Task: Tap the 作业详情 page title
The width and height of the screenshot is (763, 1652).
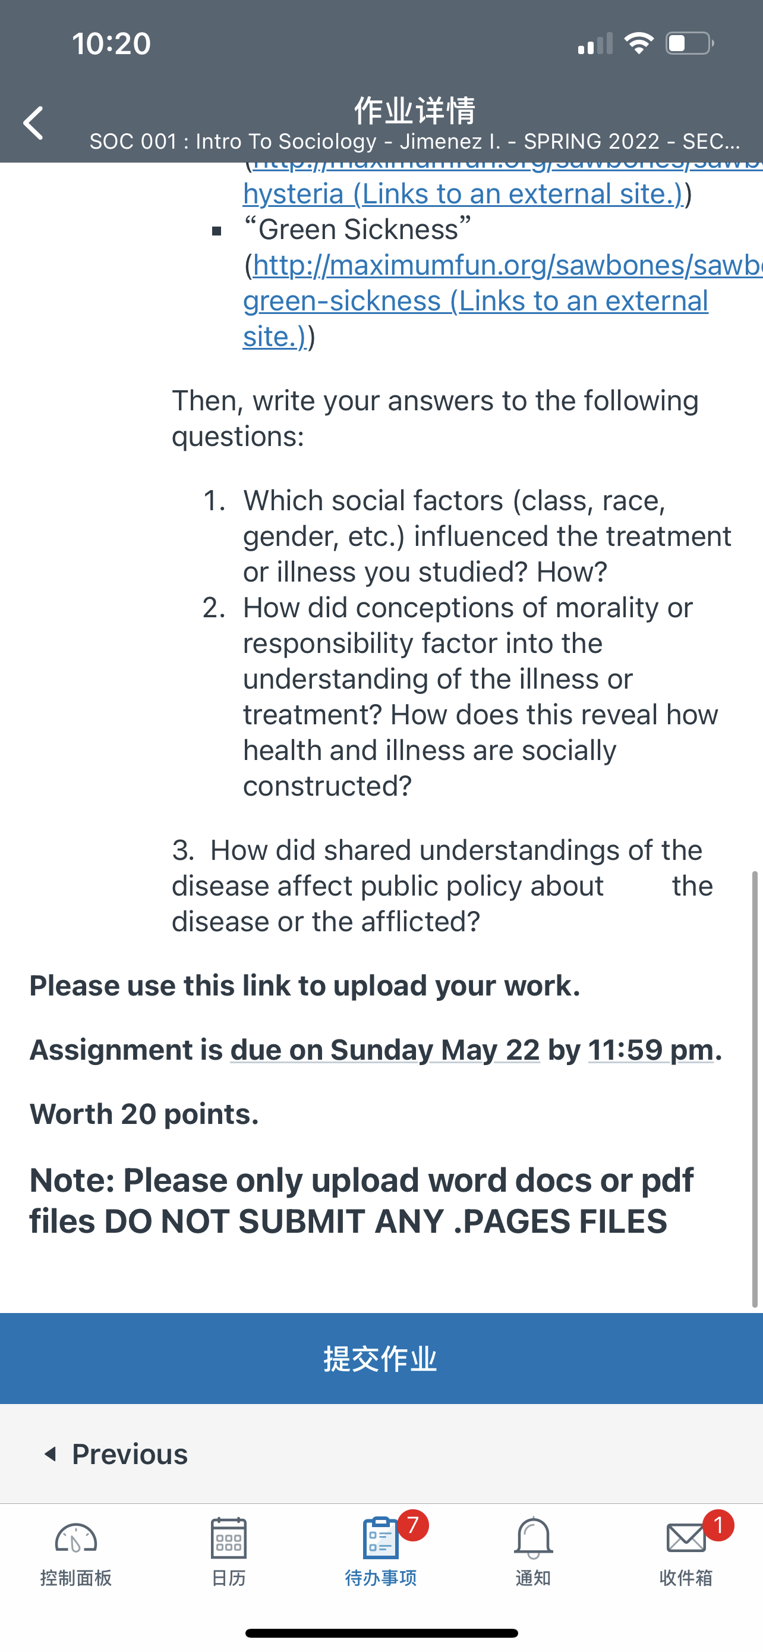Action: pyautogui.click(x=415, y=110)
